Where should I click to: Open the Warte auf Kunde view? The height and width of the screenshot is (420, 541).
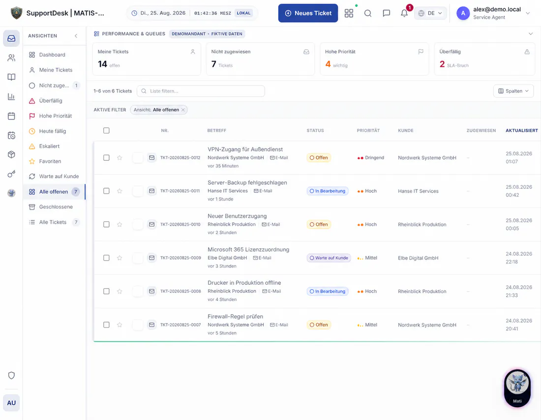click(x=55, y=177)
